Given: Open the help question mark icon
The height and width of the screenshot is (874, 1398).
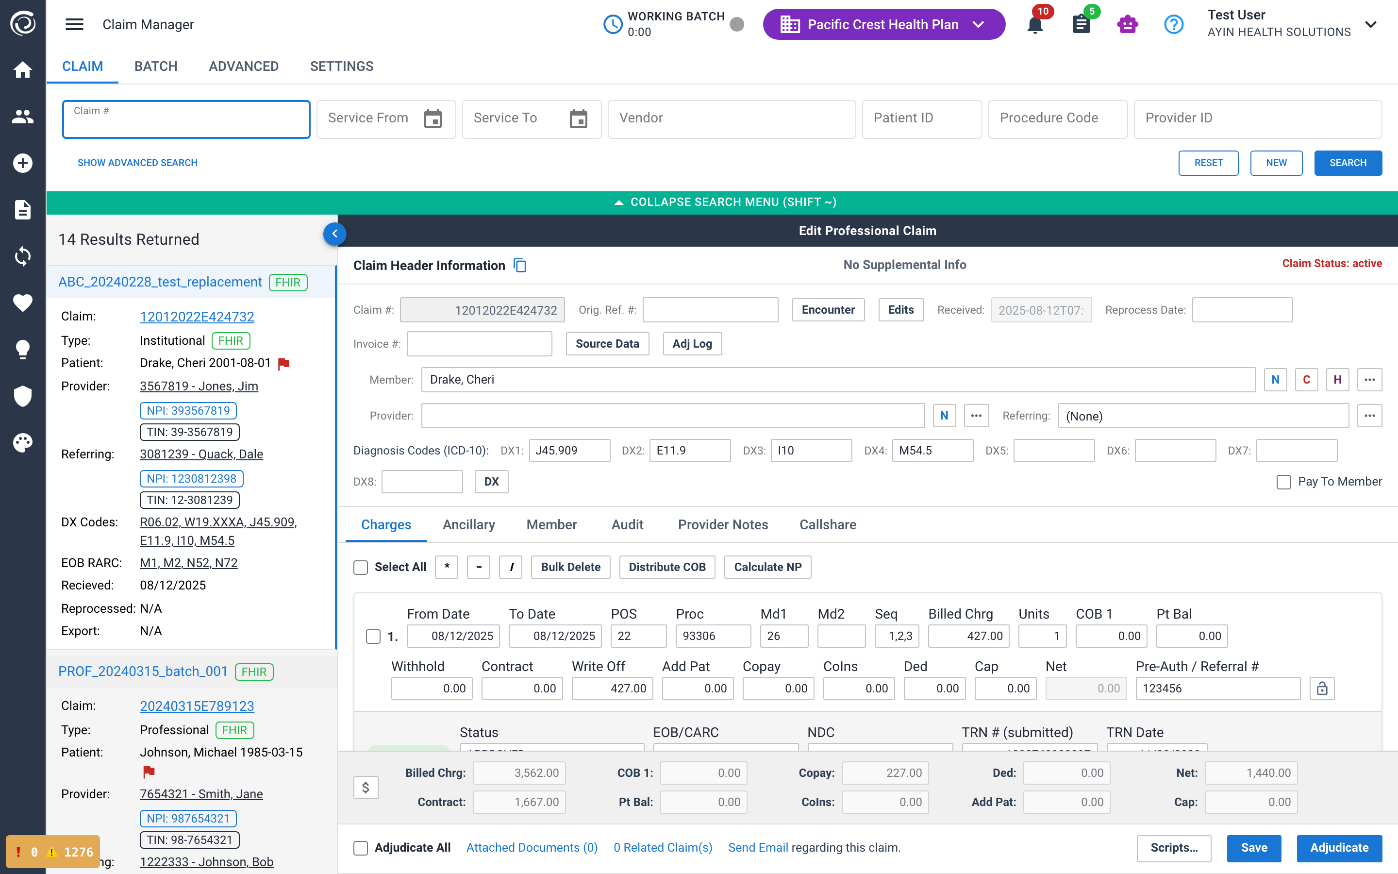Looking at the screenshot, I should [1174, 24].
